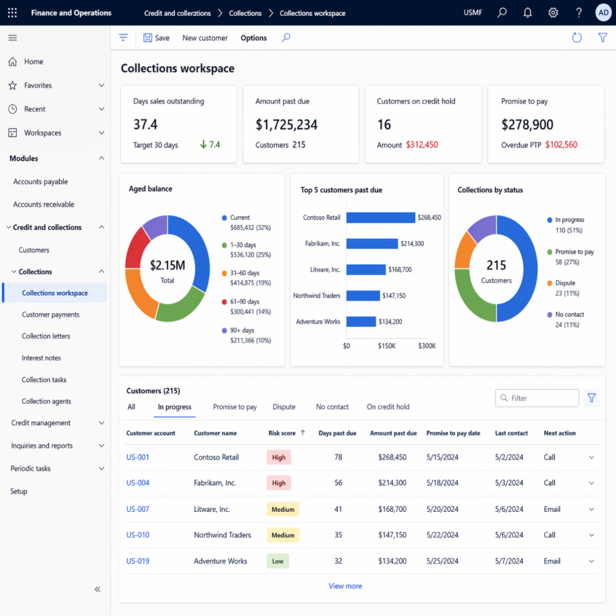Refresh the page with the refresh icon
Image resolution: width=616 pixels, height=616 pixels.
(576, 38)
